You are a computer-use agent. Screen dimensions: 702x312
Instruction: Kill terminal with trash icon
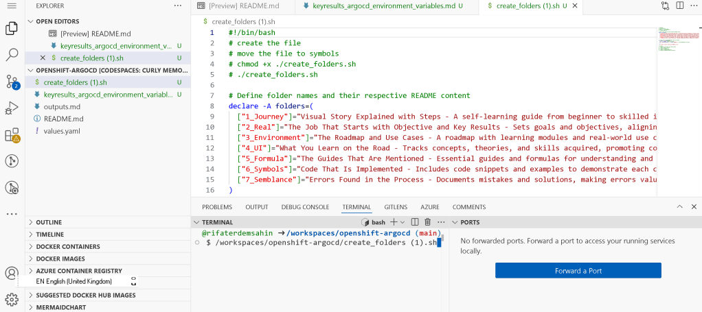pos(427,221)
